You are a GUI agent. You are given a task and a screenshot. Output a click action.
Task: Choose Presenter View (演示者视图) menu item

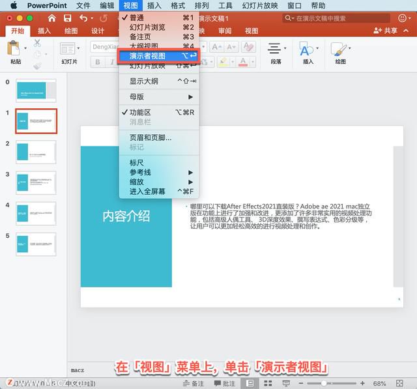[159, 56]
